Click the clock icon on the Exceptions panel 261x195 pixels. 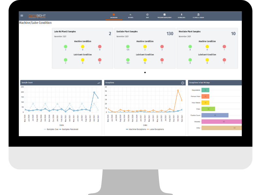click(x=183, y=83)
